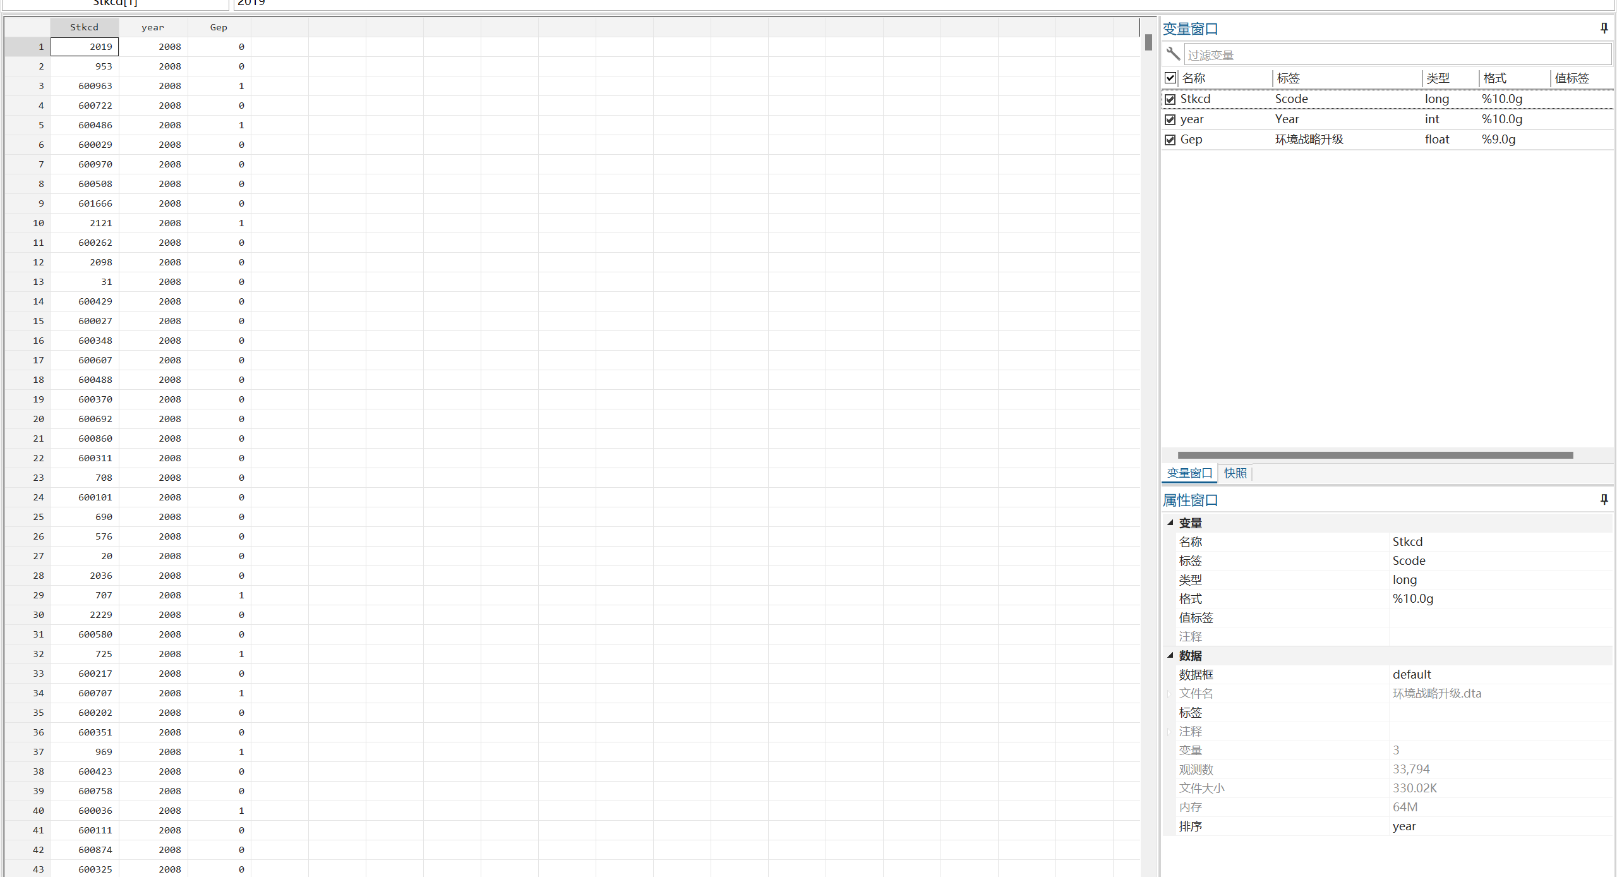1617x877 pixels.
Task: Pin the 属性窗口 properties panel
Action: coord(1604,500)
